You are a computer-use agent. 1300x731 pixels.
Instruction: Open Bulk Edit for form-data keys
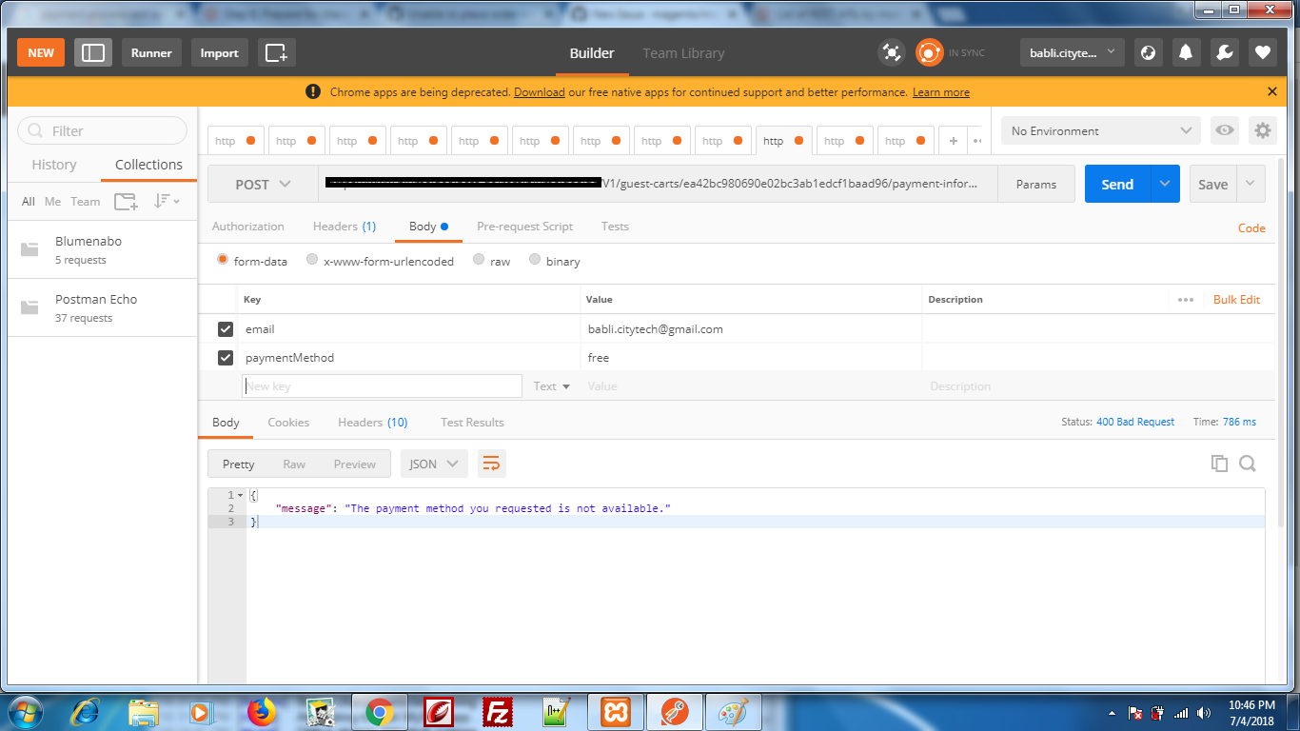coord(1236,299)
